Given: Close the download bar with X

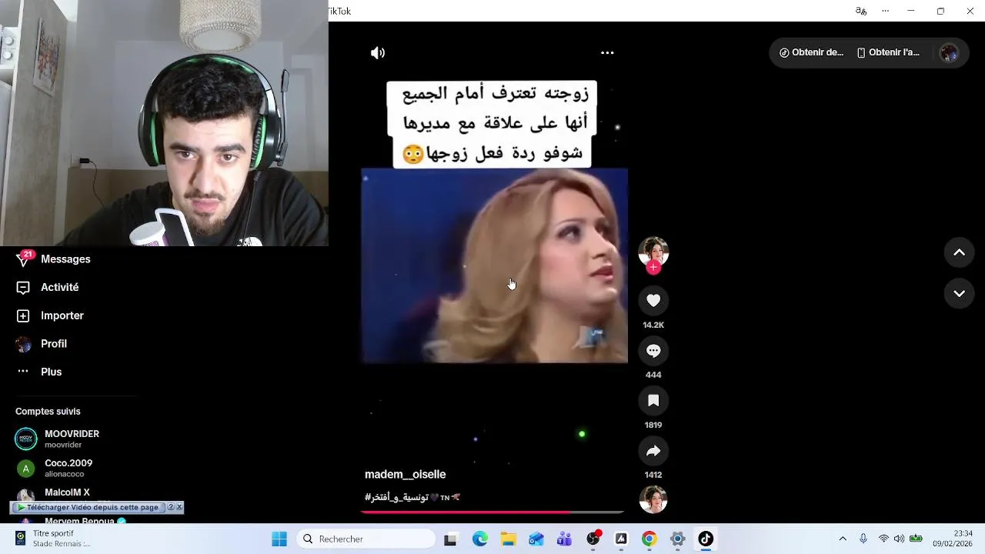Looking at the screenshot, I should click(179, 507).
